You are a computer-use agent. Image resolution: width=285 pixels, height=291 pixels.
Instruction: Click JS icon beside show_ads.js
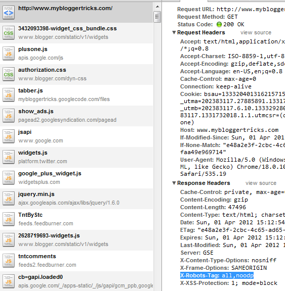coord(9,116)
